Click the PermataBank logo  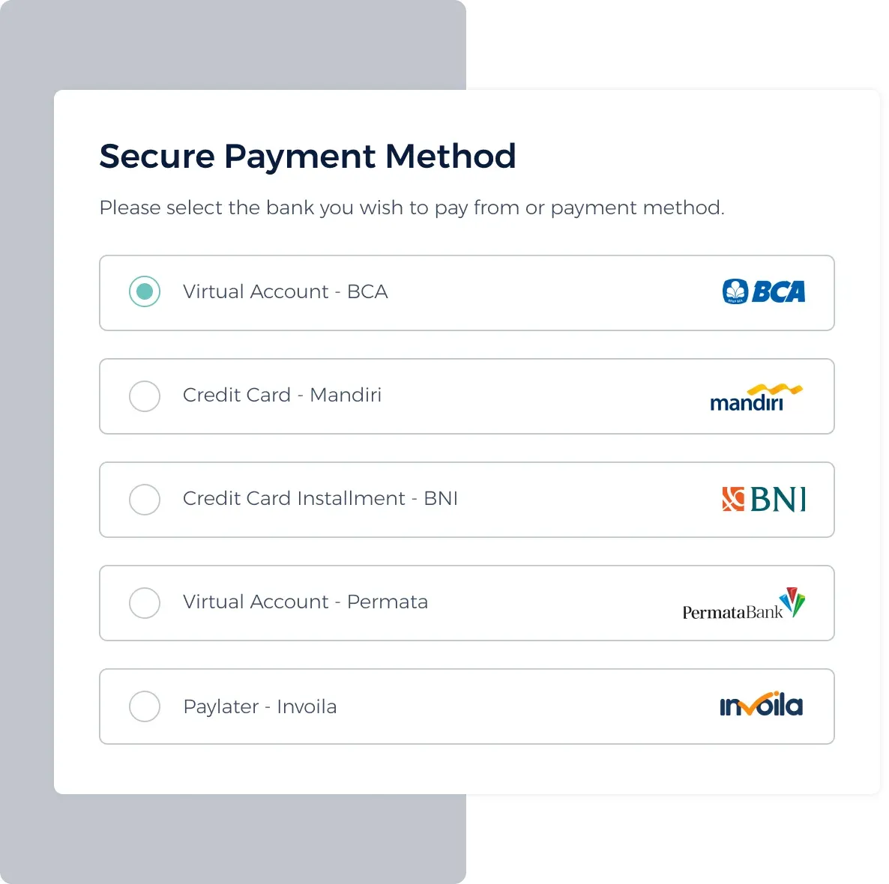click(x=743, y=605)
